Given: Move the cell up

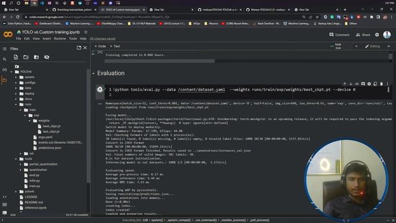Looking at the screenshot, I should pyautogui.click(x=345, y=84).
